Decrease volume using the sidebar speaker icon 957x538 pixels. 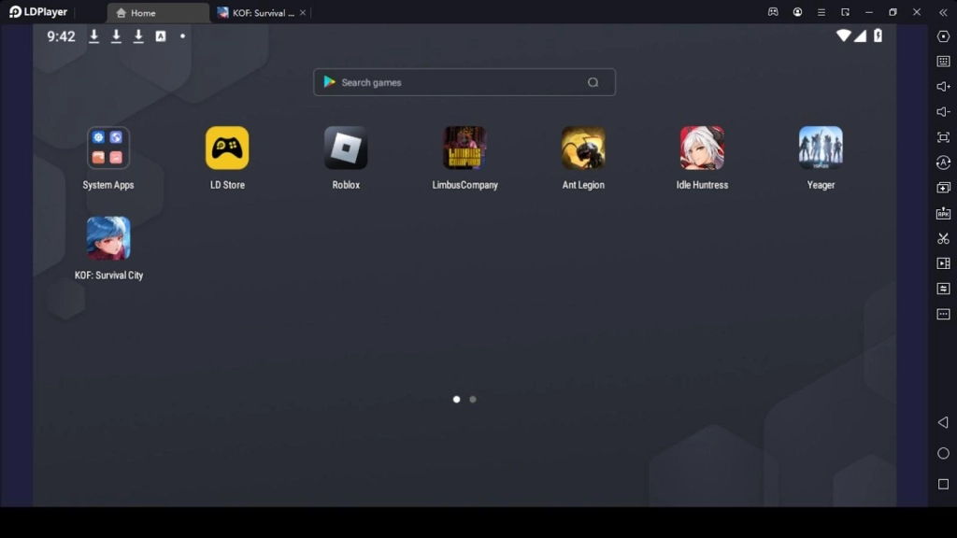click(943, 112)
